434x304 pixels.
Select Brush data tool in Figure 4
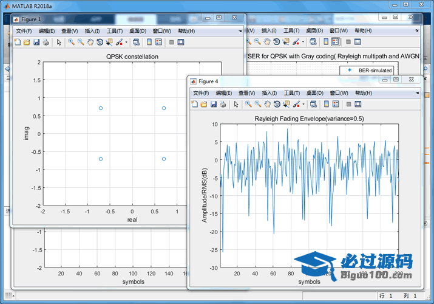(x=296, y=104)
